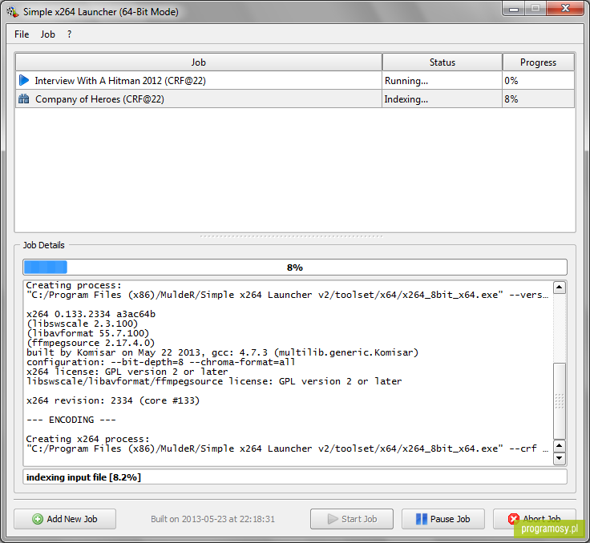
Task: Click the Start Job button
Action: click(x=351, y=519)
